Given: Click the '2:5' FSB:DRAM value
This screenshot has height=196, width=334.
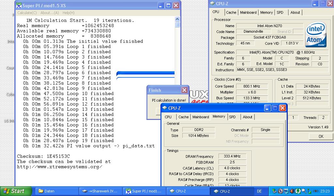Looking at the screenshot, I should pos(232,162).
